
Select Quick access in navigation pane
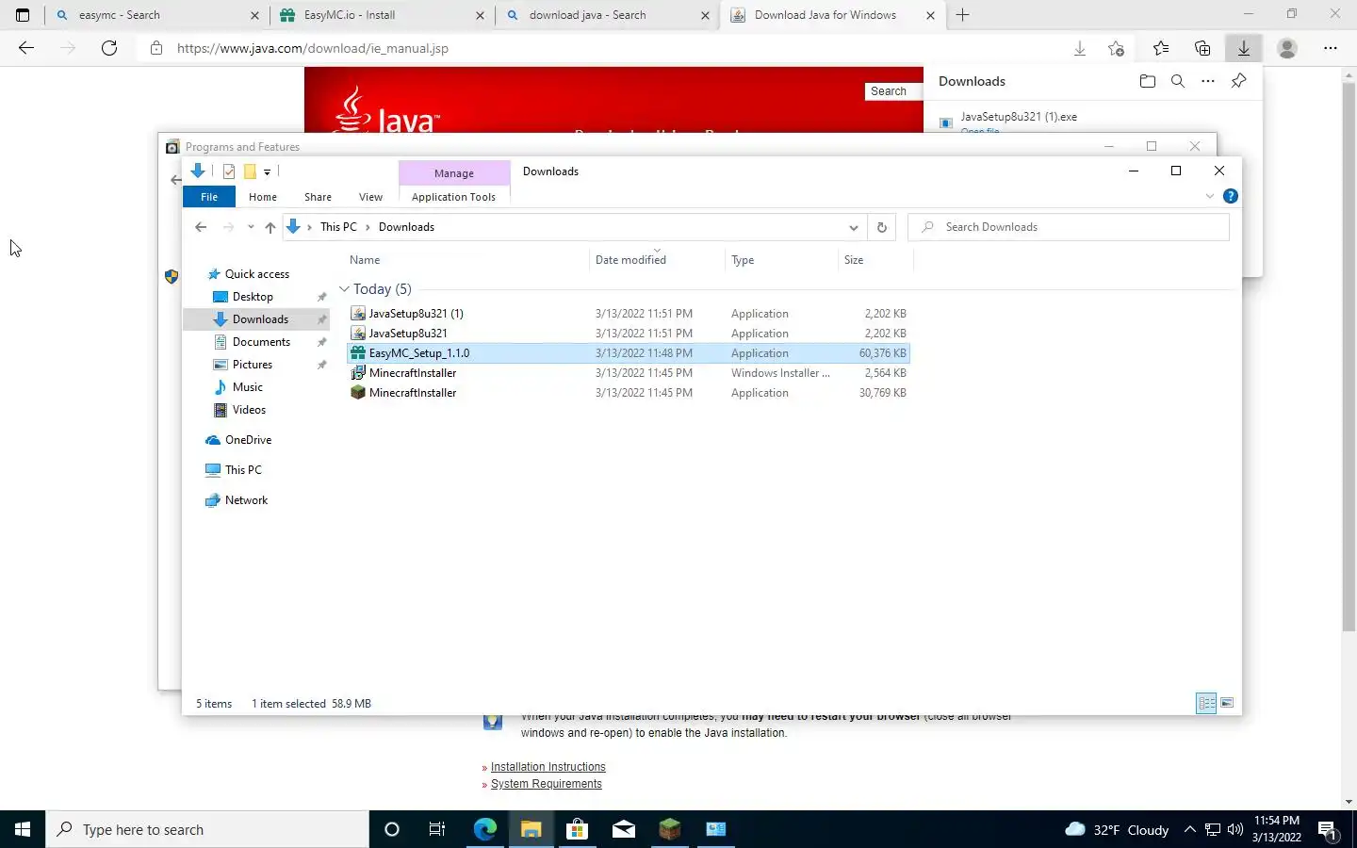(x=256, y=274)
